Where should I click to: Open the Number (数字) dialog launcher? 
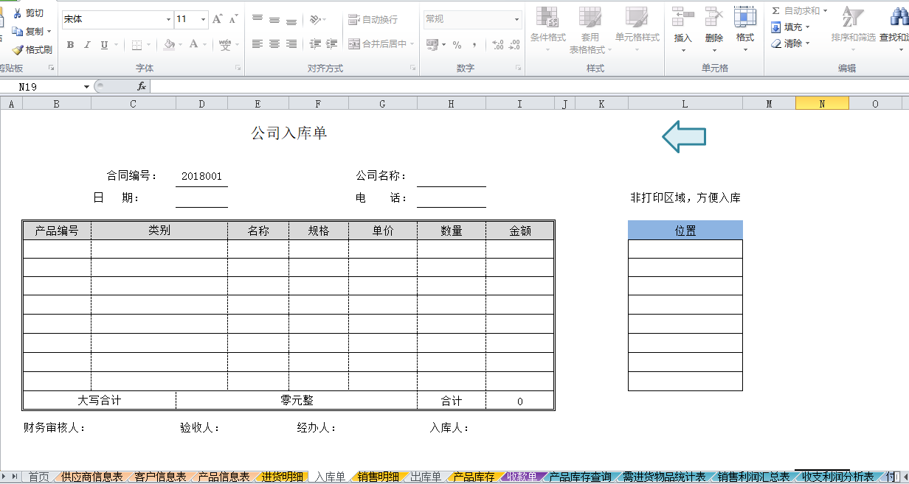pyautogui.click(x=519, y=68)
